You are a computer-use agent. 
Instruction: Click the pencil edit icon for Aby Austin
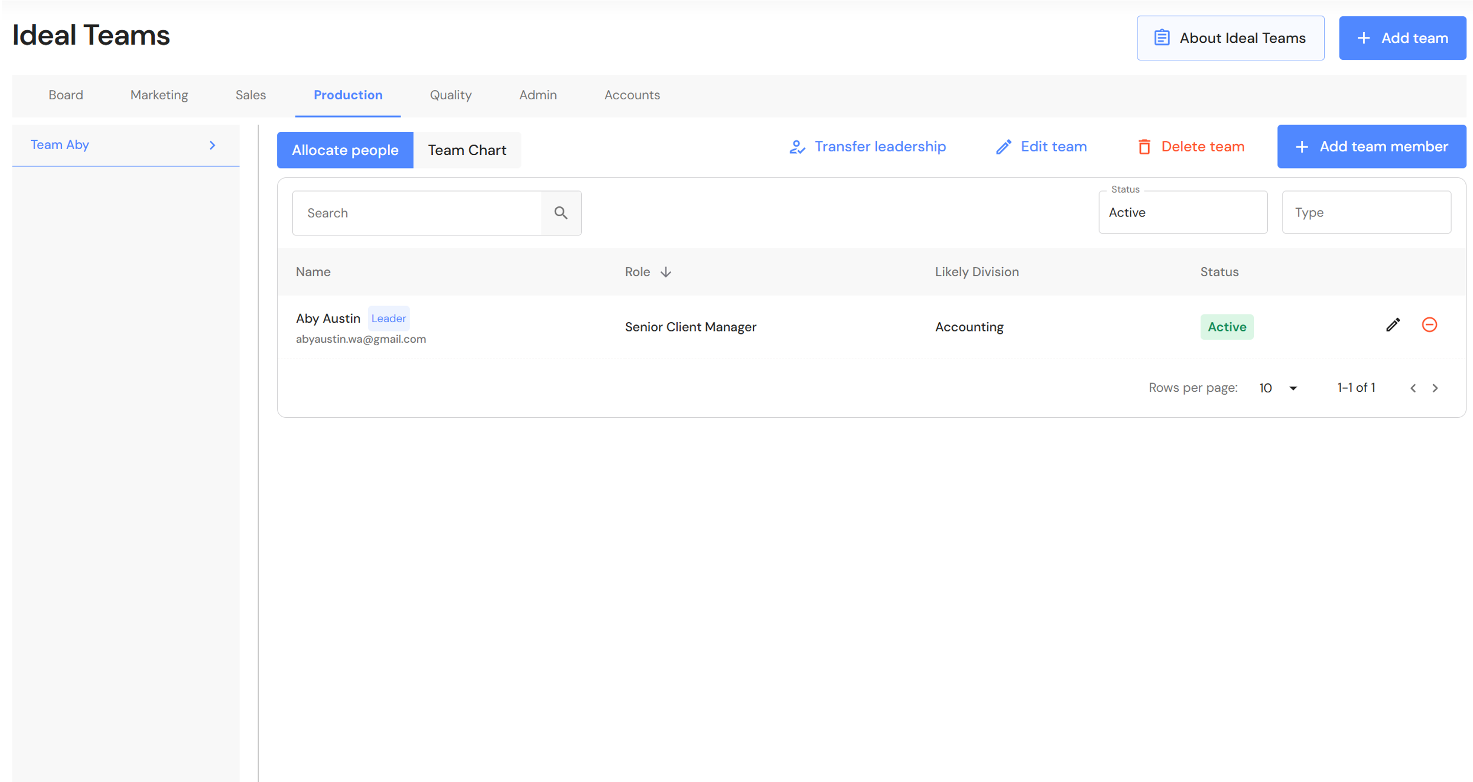(x=1393, y=325)
